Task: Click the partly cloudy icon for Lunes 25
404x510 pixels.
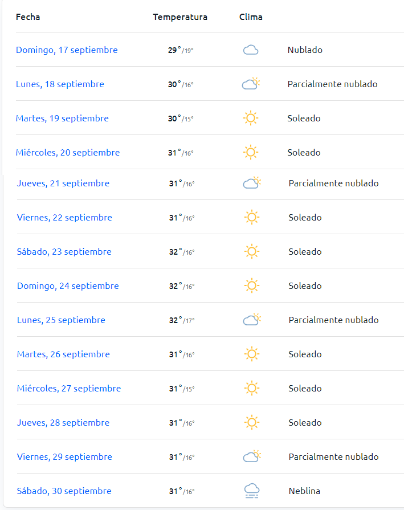Action: [252, 320]
